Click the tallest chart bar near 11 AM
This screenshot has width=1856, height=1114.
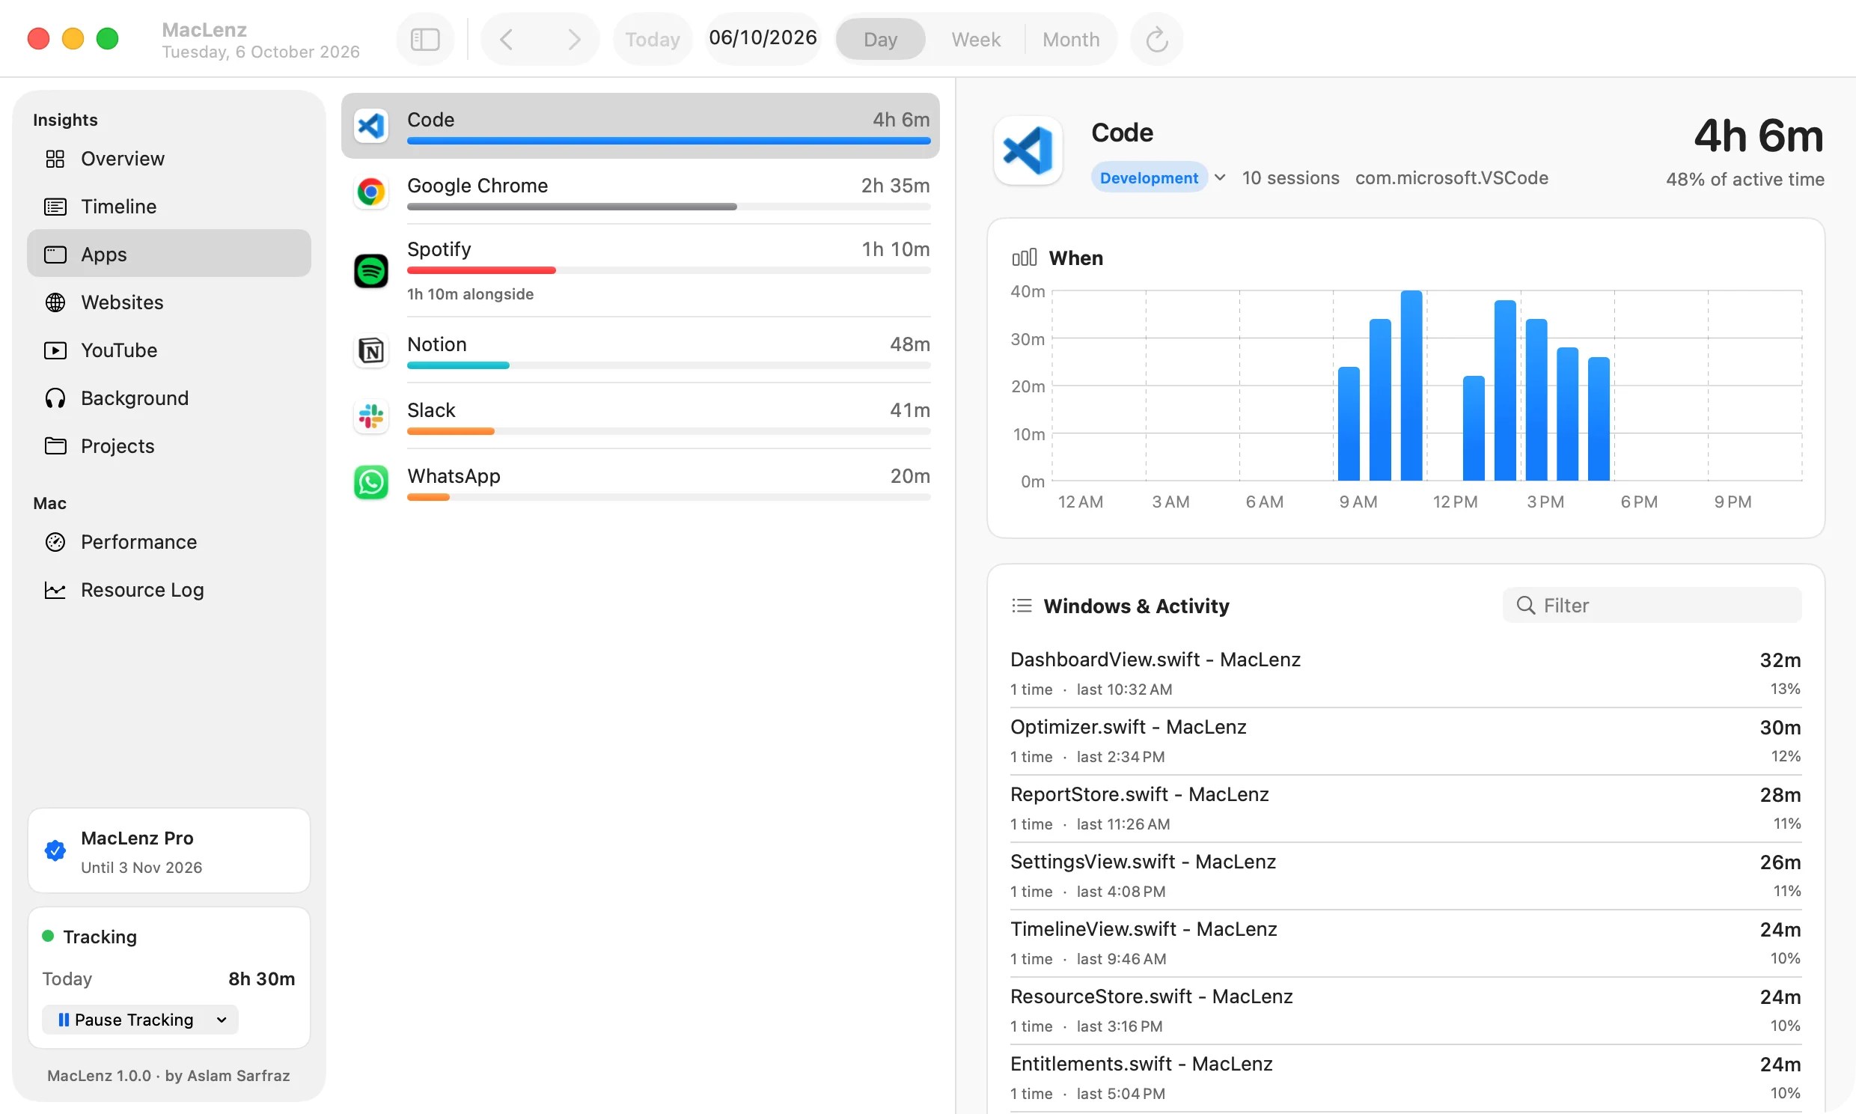[x=1411, y=386]
